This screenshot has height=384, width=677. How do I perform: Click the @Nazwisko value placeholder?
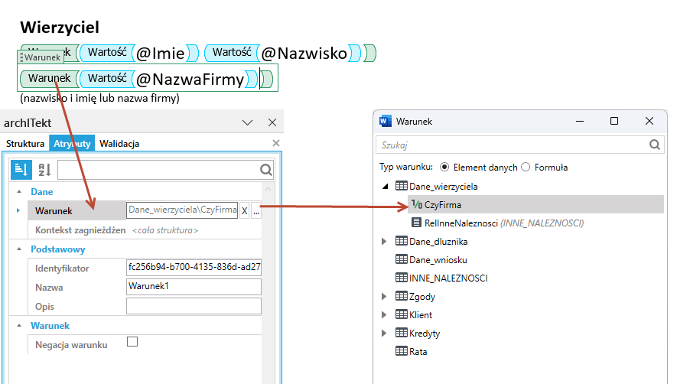pos(304,53)
